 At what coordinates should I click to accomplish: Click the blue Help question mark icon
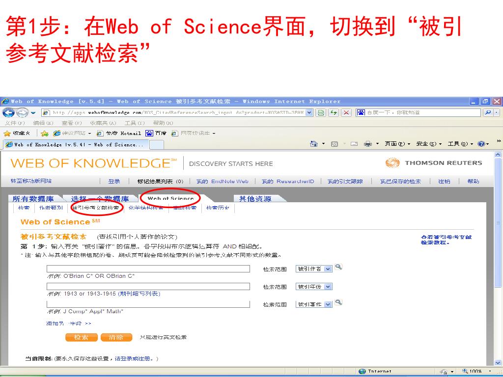pyautogui.click(x=481, y=144)
